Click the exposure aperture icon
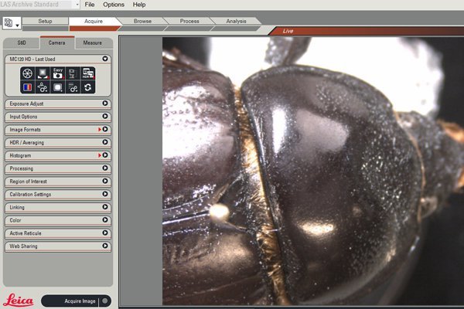 tap(27, 73)
